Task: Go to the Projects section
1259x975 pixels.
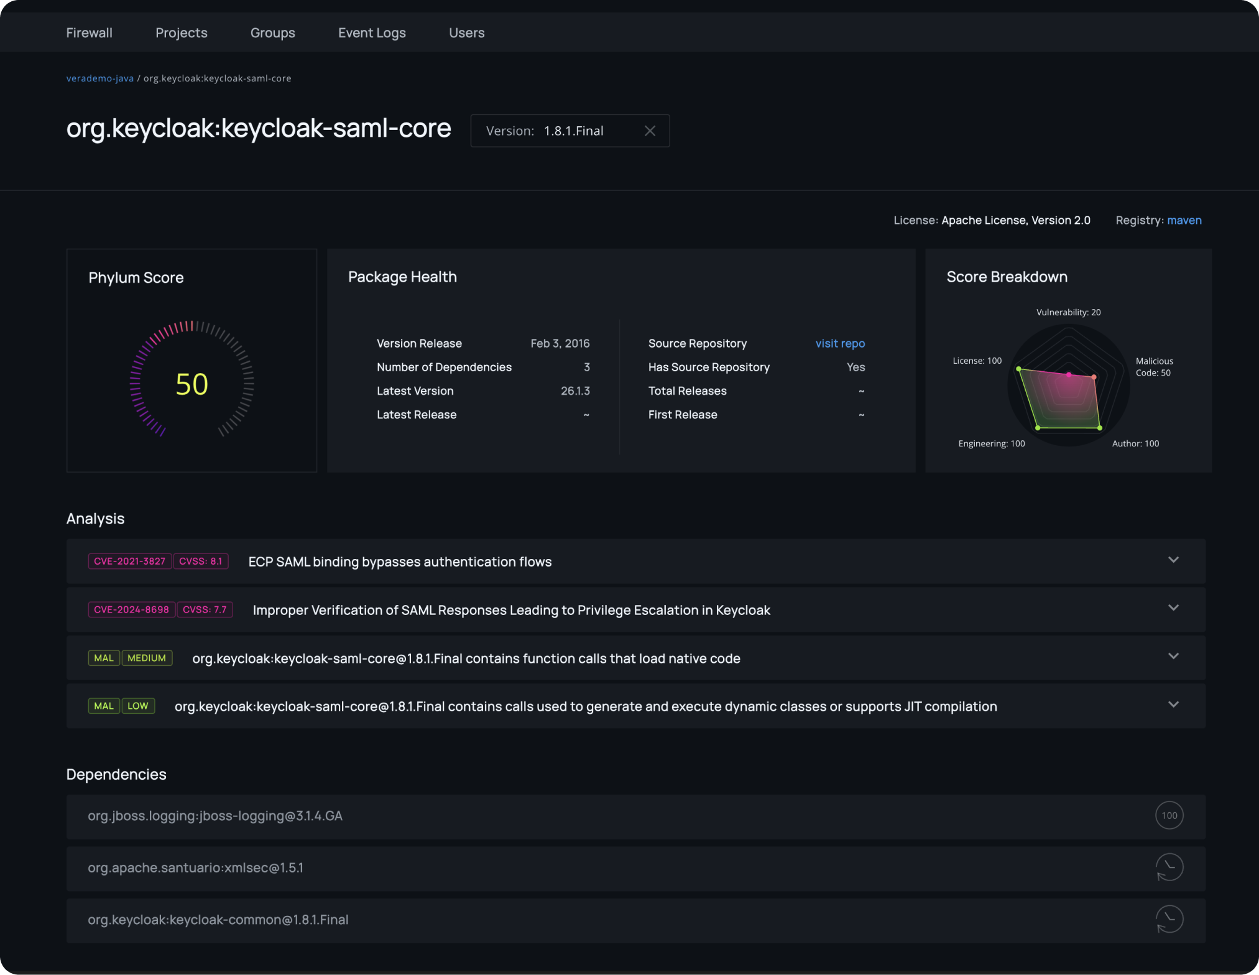Action: pyautogui.click(x=182, y=33)
